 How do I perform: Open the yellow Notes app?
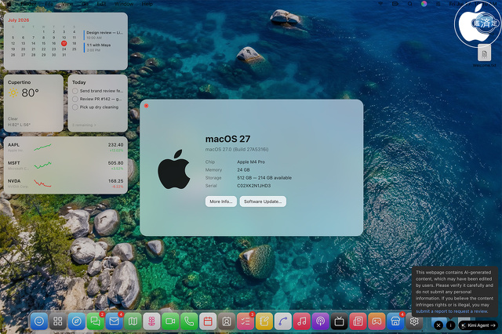(x=264, y=321)
